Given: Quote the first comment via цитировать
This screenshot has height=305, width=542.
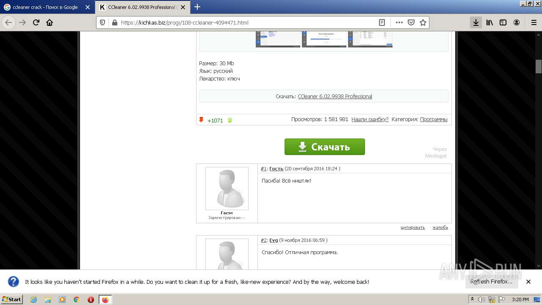Looking at the screenshot, I should pos(412,227).
